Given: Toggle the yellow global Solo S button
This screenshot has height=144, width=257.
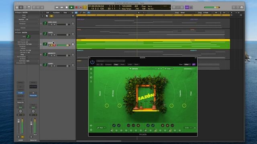Looking at the screenshot, I should (51, 16).
